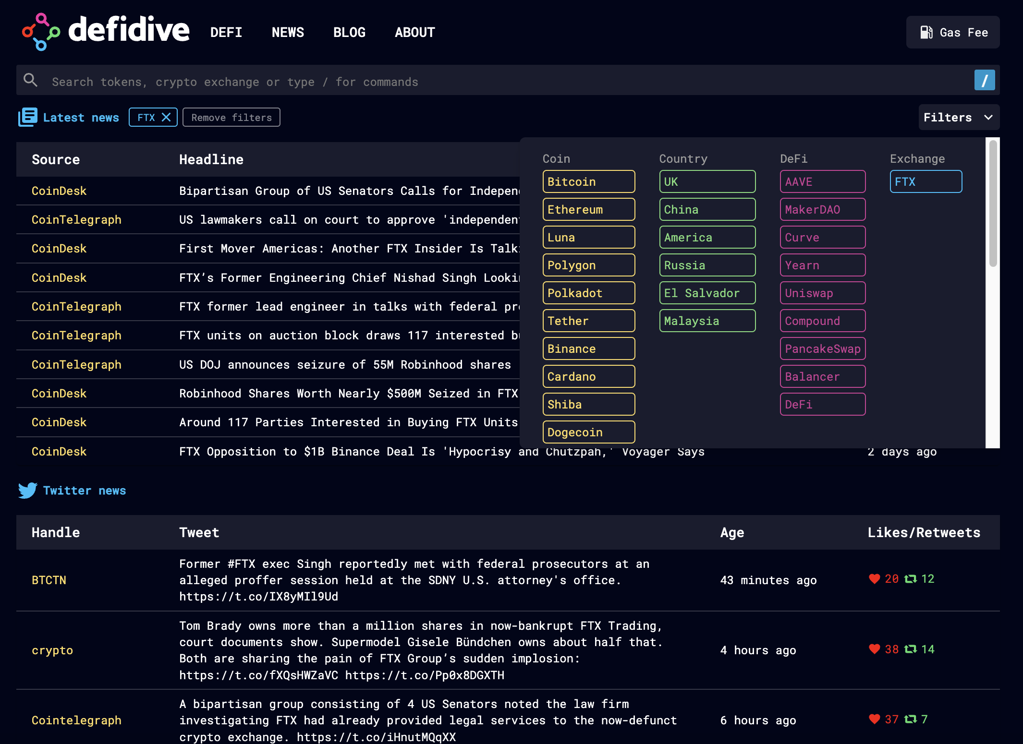Enable the Balancer DeFi filter

click(823, 376)
